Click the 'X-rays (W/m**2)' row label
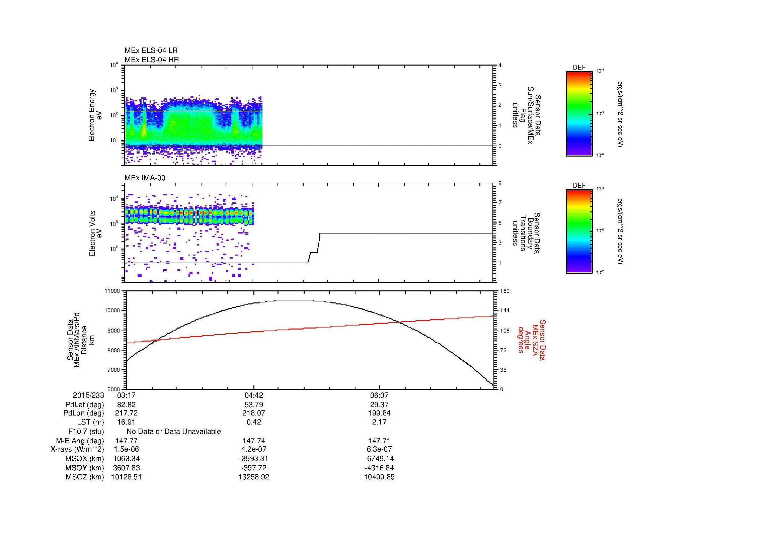783x553 pixels. pyautogui.click(x=77, y=449)
